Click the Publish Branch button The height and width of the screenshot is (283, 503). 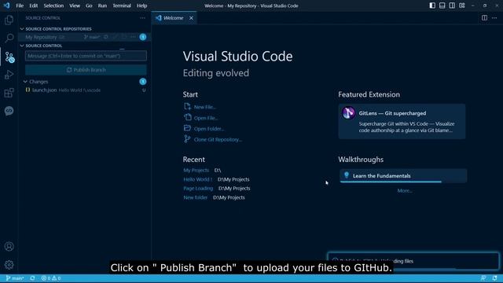pos(86,70)
